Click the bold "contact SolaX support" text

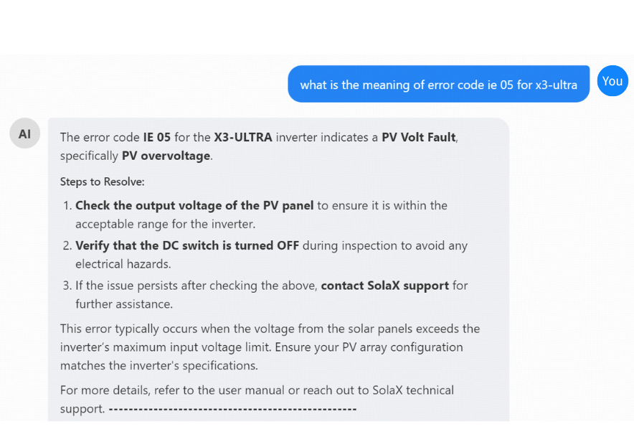[x=384, y=286]
